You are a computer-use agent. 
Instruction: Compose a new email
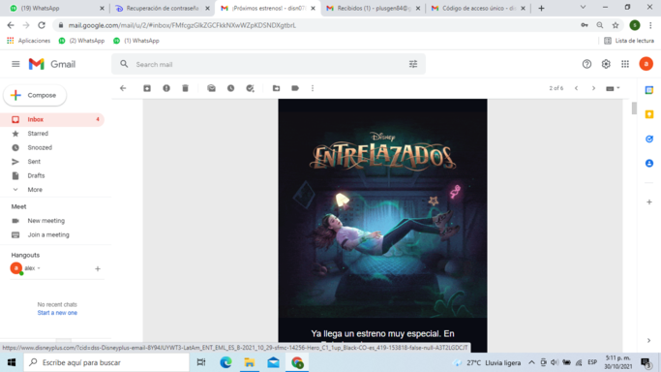pos(35,95)
